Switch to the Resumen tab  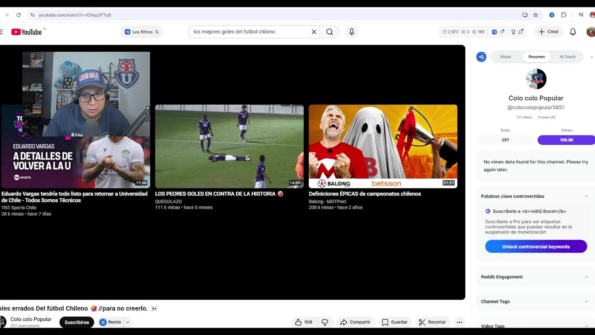point(536,57)
